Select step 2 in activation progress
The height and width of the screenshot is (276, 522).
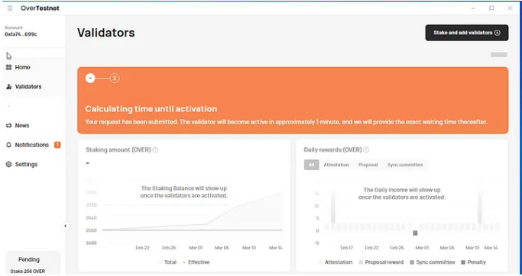(115, 78)
